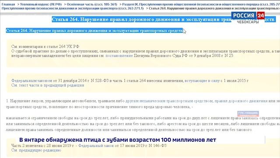Click the постановление Пленума link
Image resolution: width=280 pixels, height=158 pixels.
click(x=119, y=56)
